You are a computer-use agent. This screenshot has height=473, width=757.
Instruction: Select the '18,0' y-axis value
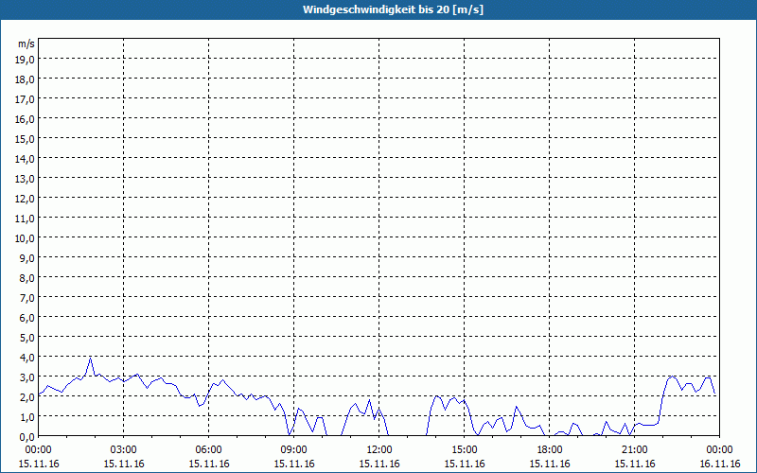click(25, 79)
